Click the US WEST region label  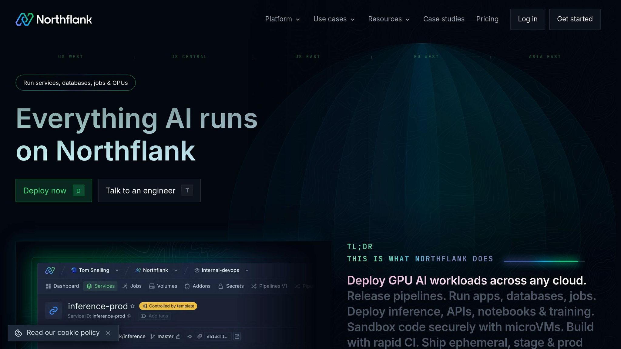point(71,57)
